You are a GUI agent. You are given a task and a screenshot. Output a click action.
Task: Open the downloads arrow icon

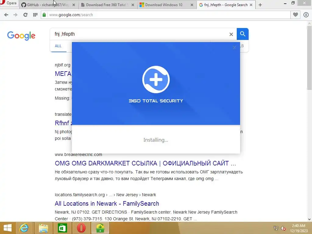click(x=306, y=15)
